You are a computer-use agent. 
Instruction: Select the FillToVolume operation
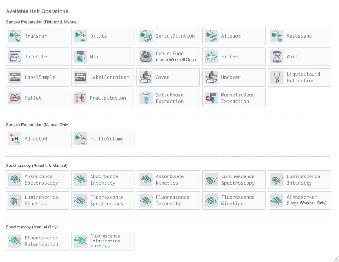click(x=103, y=139)
